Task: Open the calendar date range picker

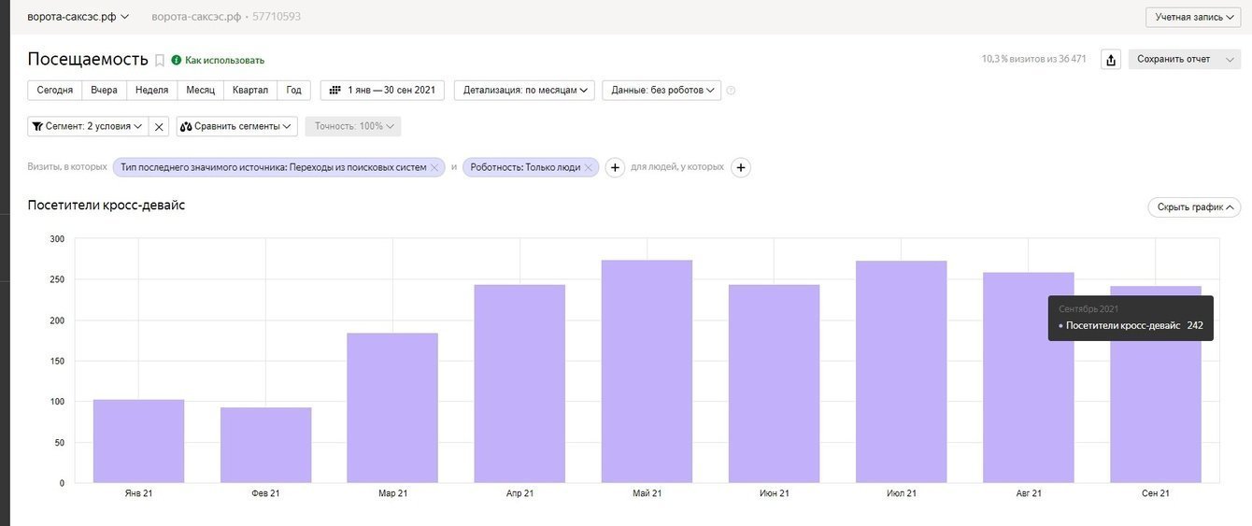Action: (382, 90)
